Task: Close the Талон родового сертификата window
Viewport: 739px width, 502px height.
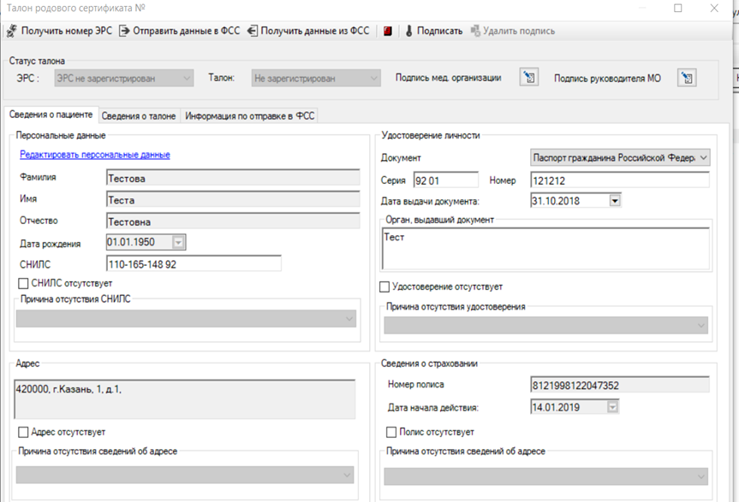Action: pos(714,8)
